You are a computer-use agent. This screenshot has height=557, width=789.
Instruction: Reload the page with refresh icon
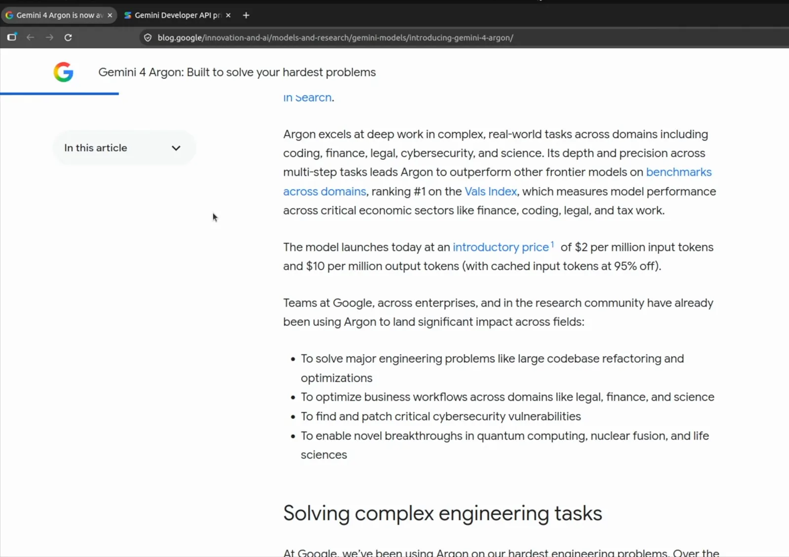pos(68,37)
